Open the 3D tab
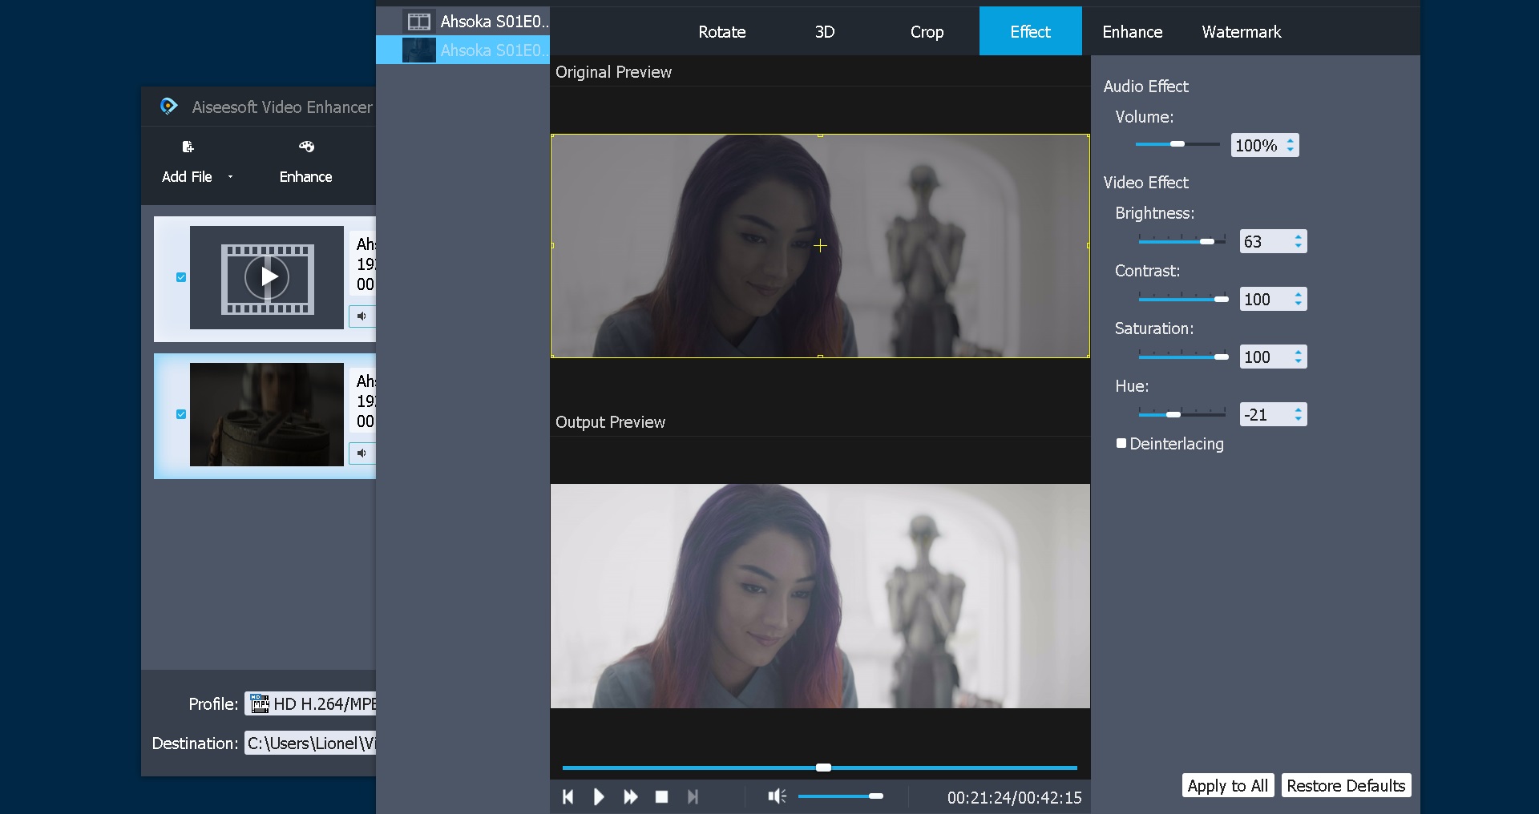1539x814 pixels. coord(825,32)
